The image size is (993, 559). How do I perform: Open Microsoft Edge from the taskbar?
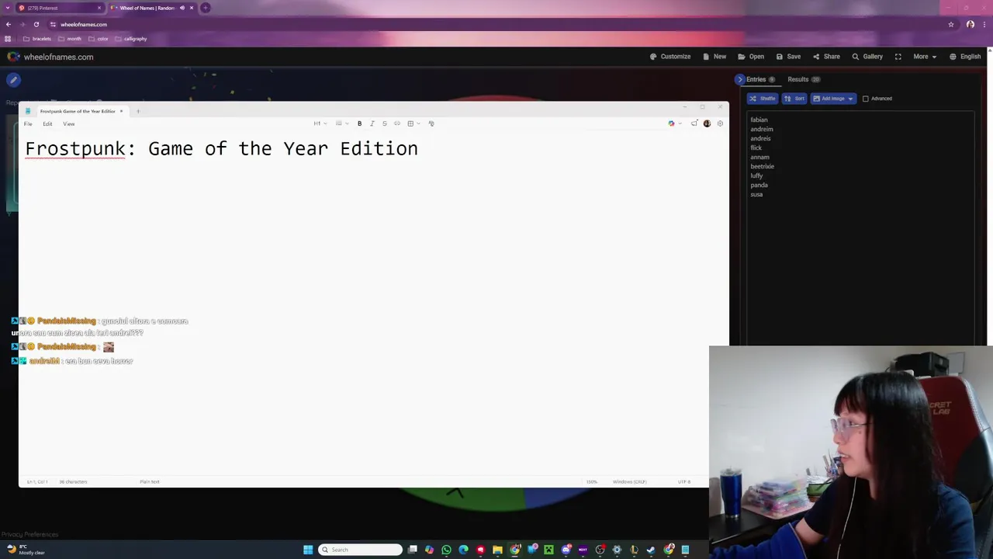pos(463,550)
